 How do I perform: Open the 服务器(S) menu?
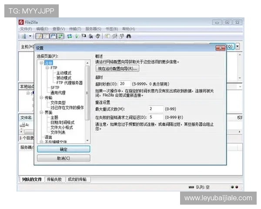pyautogui.click(x=93, y=29)
